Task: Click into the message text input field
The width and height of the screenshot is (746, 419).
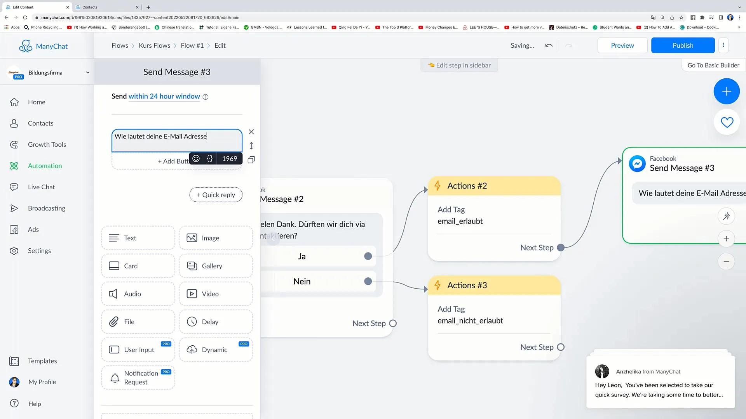Action: click(x=177, y=140)
